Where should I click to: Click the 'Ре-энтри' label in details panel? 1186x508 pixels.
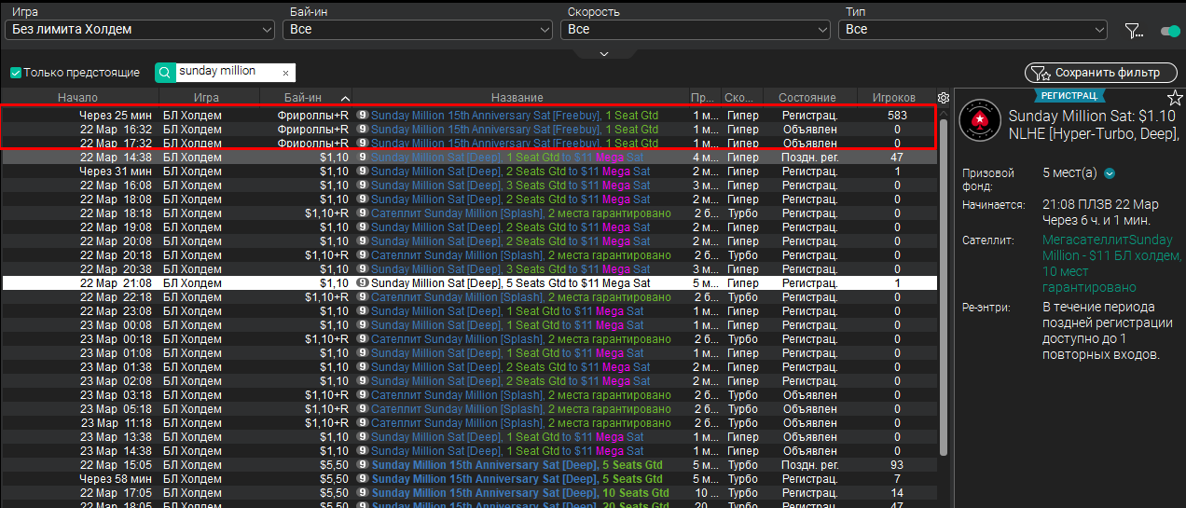point(986,307)
